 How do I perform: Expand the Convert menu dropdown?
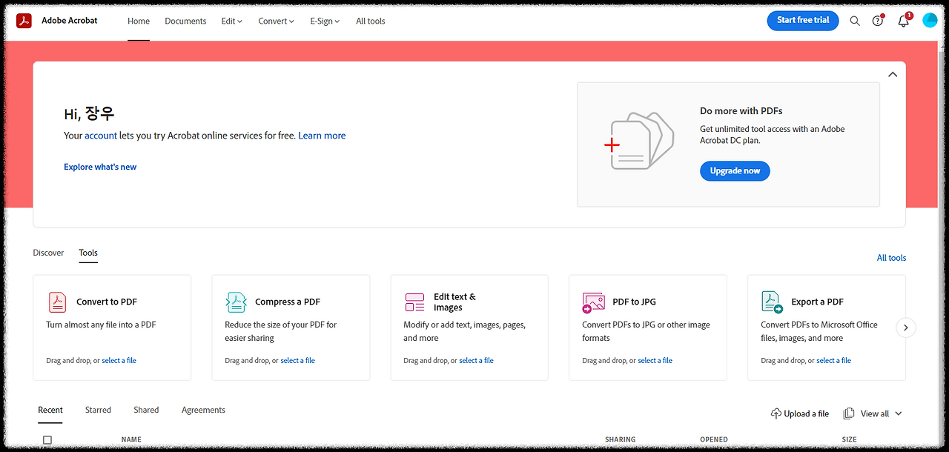click(276, 21)
